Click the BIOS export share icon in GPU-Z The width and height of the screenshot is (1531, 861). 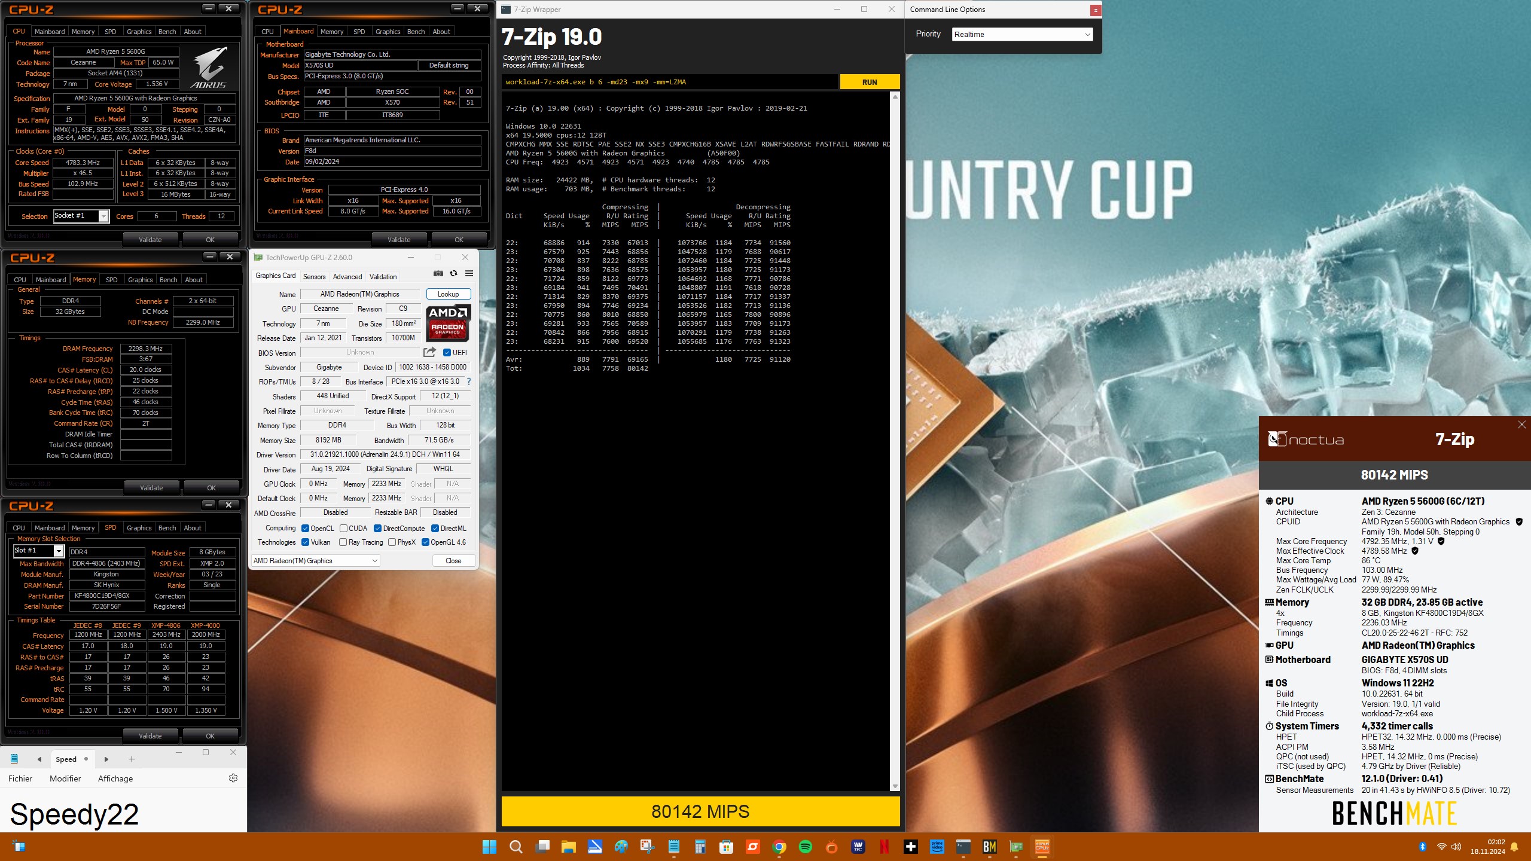(x=429, y=352)
